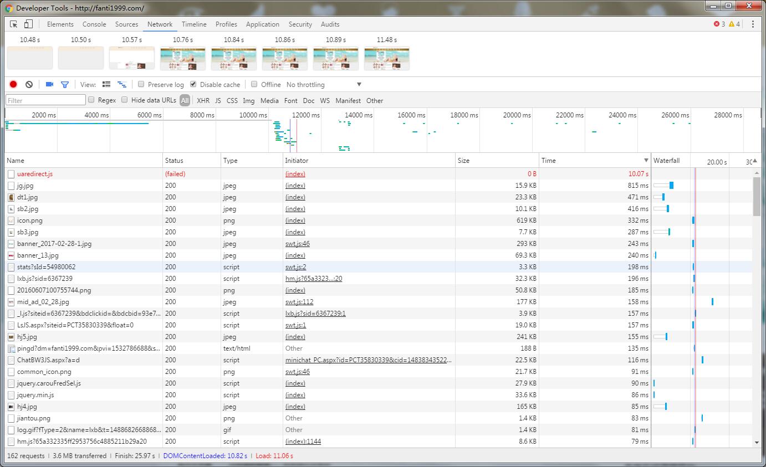Stop recording with the red record button
Image resolution: width=766 pixels, height=467 pixels.
(13, 85)
